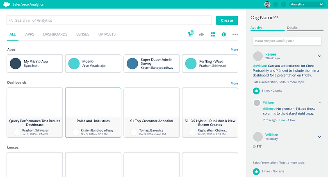The image size is (328, 177).
Task: Click More link next to Dashboards
Action: coord(234,83)
